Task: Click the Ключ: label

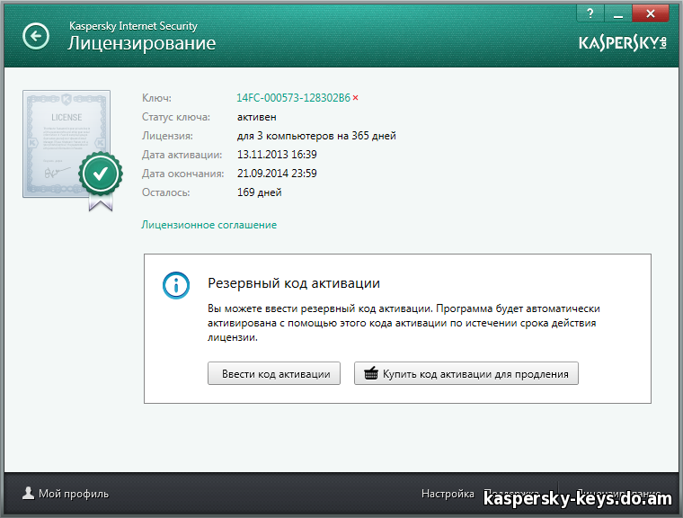Action: pos(156,98)
